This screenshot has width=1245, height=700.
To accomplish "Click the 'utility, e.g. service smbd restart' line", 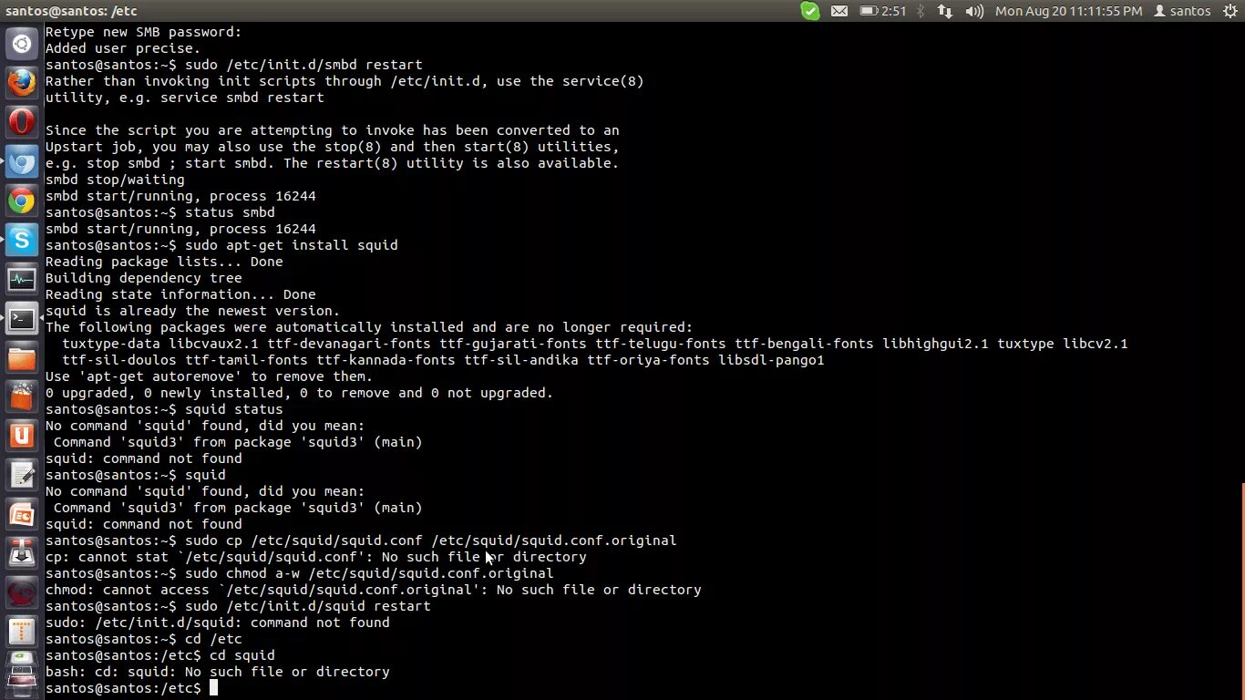I will pyautogui.click(x=185, y=98).
